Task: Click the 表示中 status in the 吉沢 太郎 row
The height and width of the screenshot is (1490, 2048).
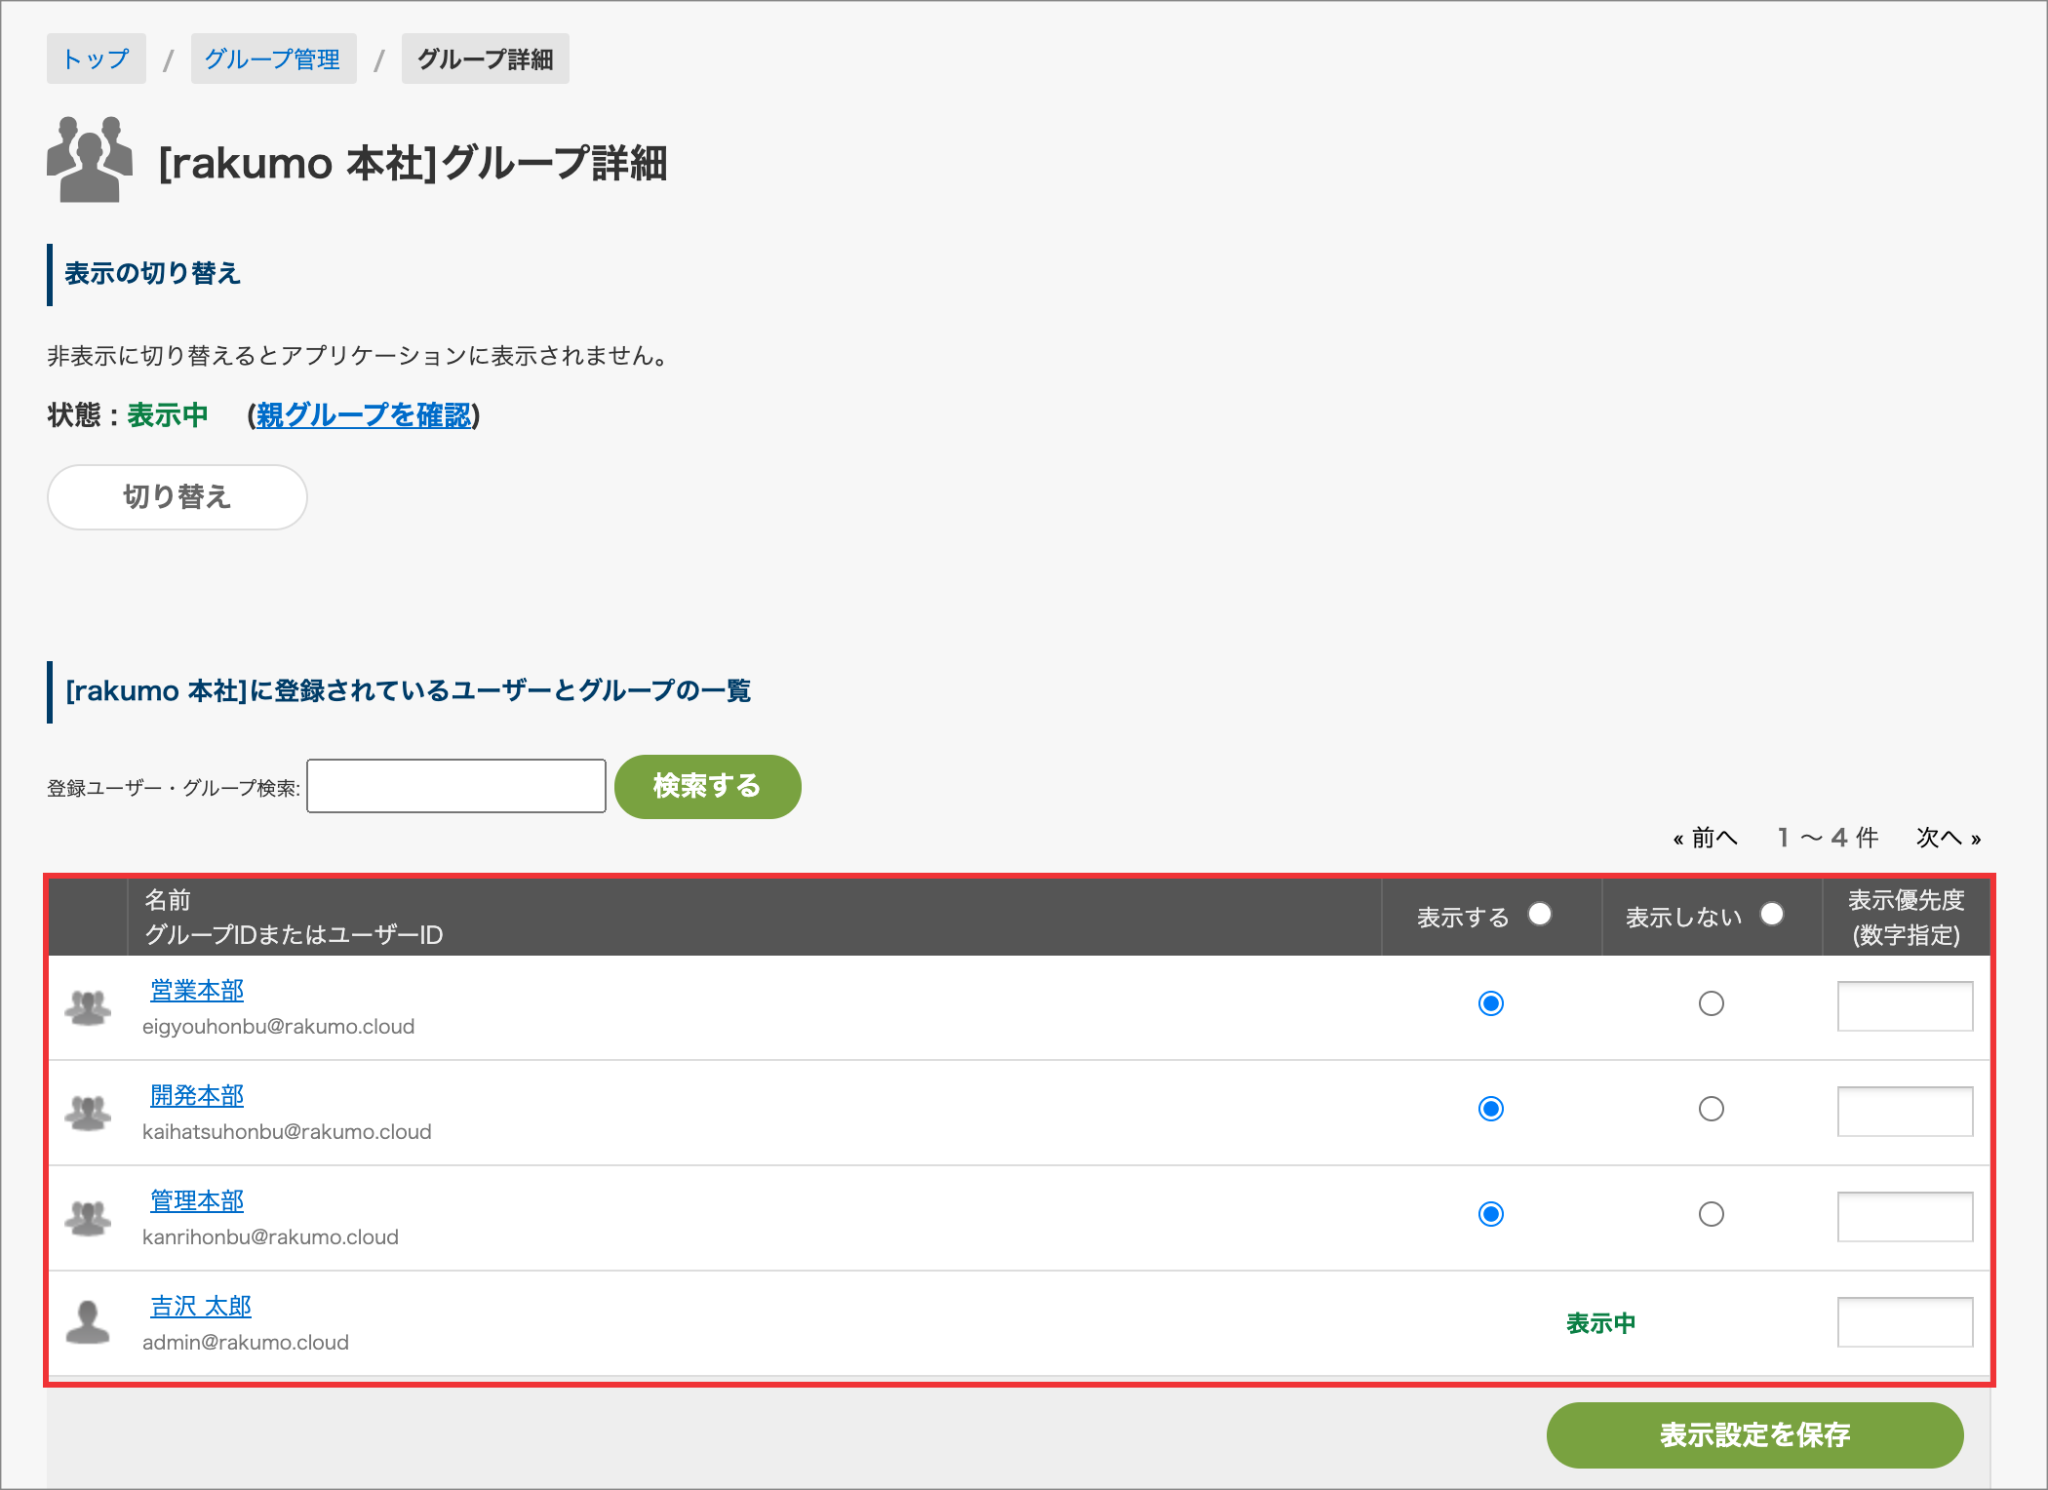Action: point(1601,1323)
